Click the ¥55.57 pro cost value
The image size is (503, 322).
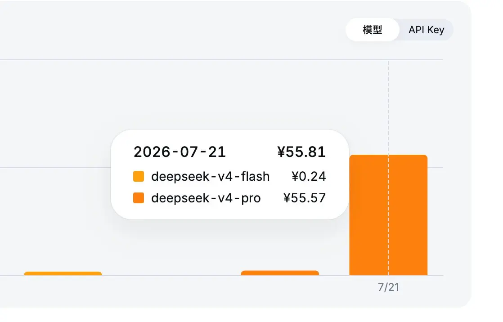[305, 198]
